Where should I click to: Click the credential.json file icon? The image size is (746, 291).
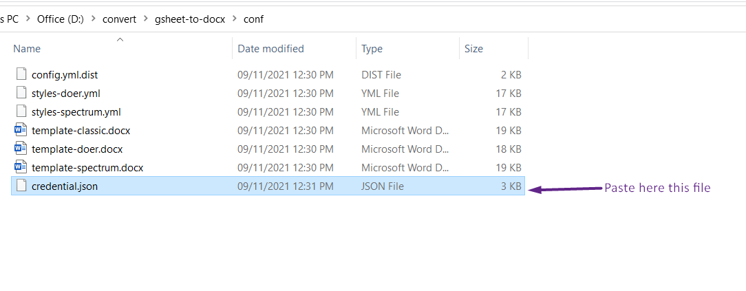(x=21, y=186)
